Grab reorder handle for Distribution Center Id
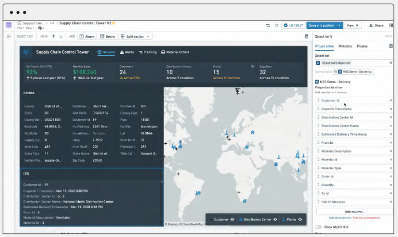The height and width of the screenshot is (237, 398). pos(318,117)
